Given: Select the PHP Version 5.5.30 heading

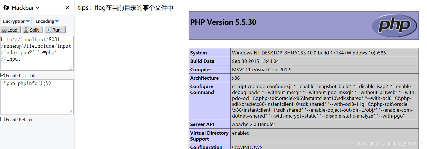Looking at the screenshot, I should pyautogui.click(x=223, y=22).
